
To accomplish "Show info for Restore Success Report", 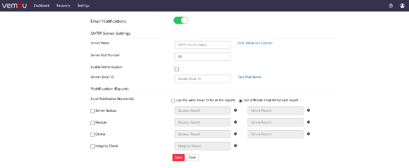I will [x=236, y=122].
